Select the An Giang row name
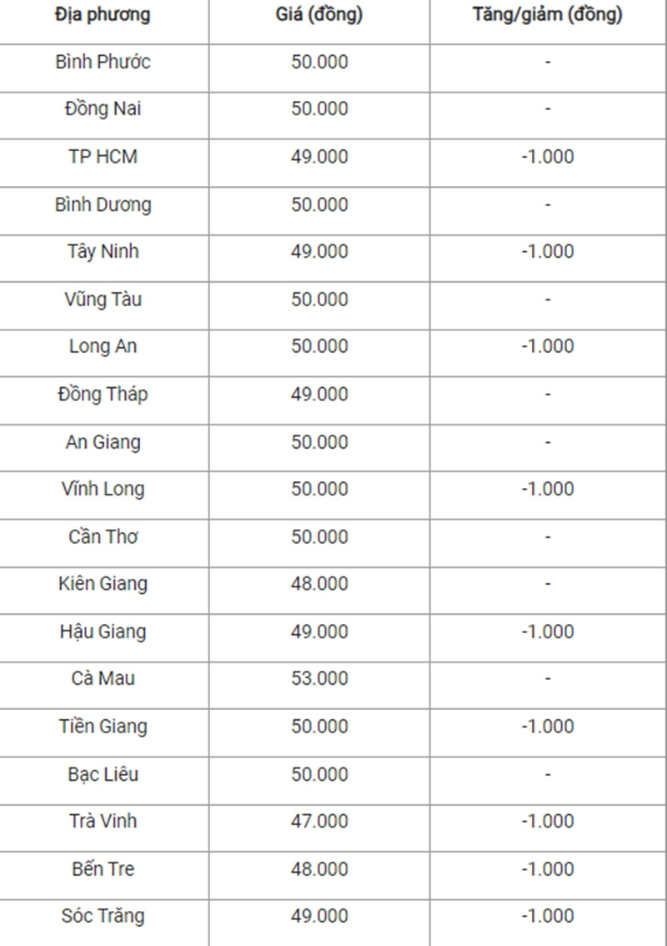667x946 pixels. pos(103,441)
